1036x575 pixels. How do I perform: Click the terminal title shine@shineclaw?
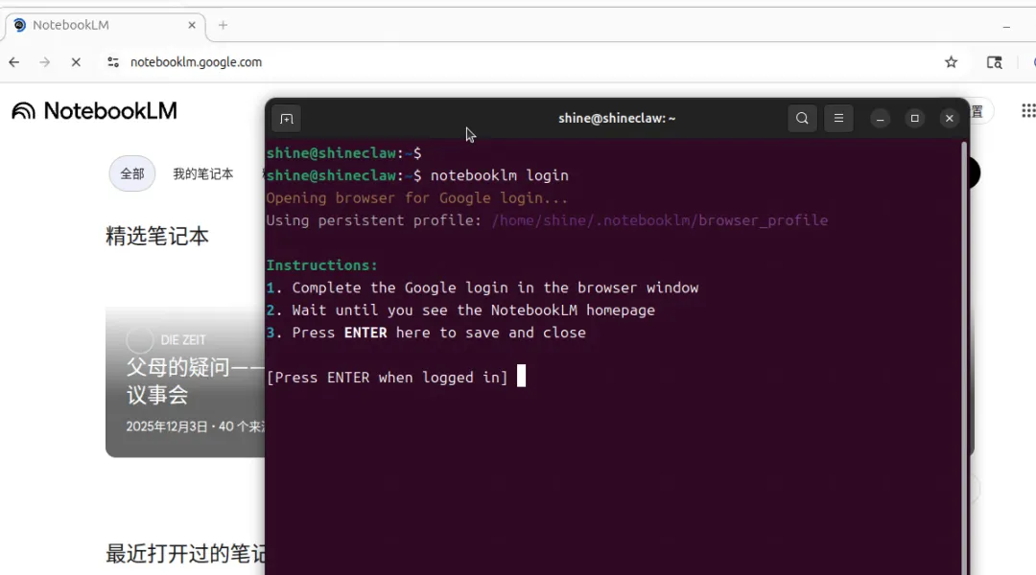(x=617, y=118)
